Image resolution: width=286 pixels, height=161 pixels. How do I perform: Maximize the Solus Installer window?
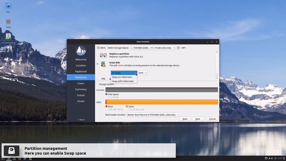pyautogui.click(x=212, y=42)
